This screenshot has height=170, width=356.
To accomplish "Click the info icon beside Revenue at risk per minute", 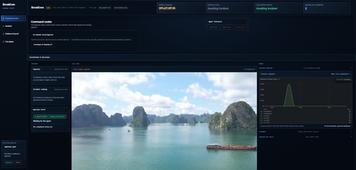I will click(279, 79).
